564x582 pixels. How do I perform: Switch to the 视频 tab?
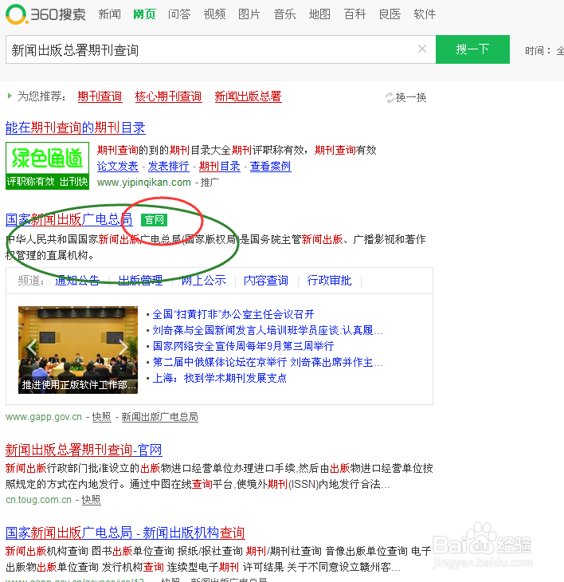tap(214, 14)
